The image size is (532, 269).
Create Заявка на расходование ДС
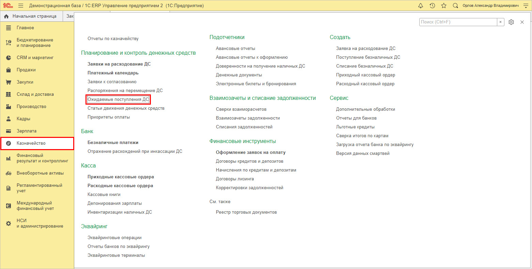click(366, 48)
